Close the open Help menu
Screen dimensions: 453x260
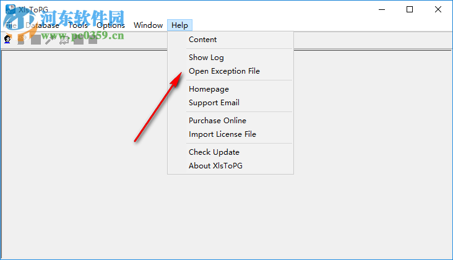(x=179, y=25)
